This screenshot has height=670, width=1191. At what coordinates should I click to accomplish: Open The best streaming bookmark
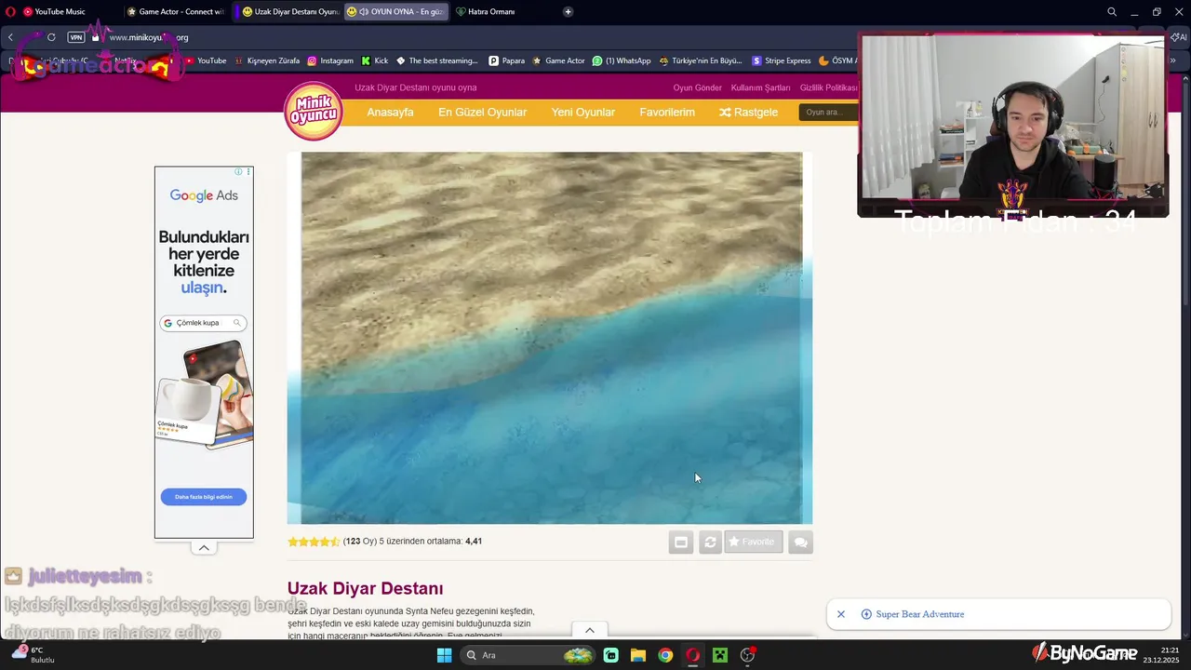[x=437, y=60]
